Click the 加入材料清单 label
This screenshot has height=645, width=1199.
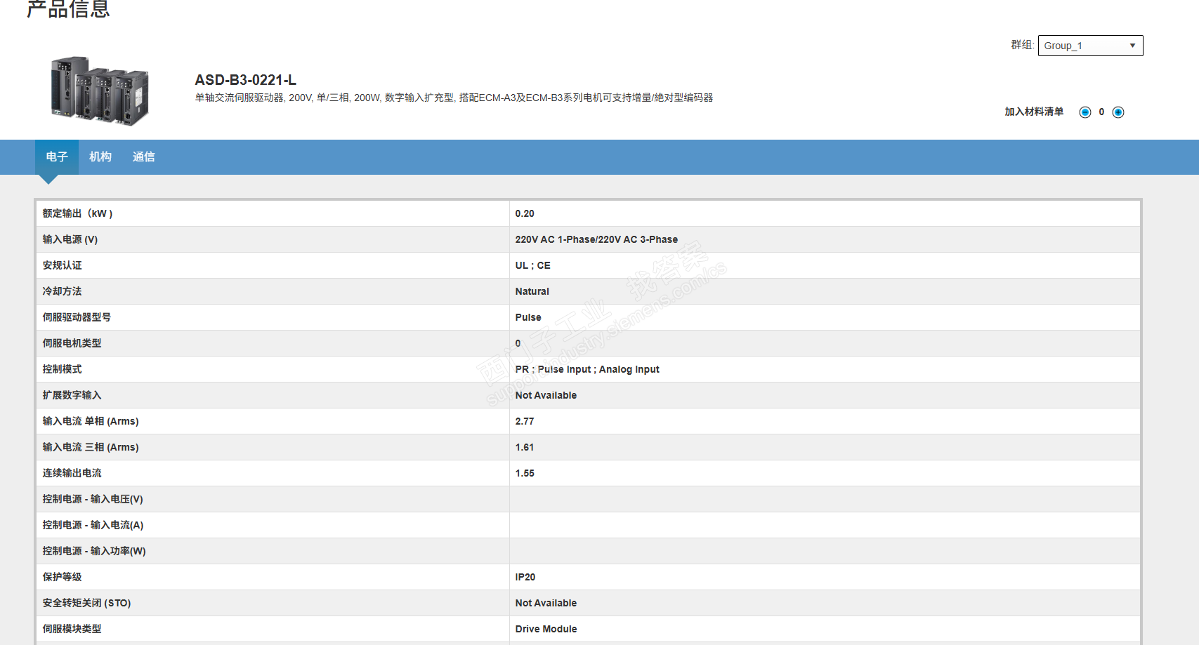tap(1034, 112)
